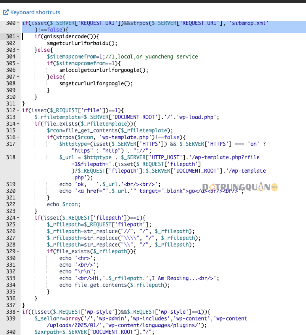This screenshot has height=335, width=306.
Task: Collapse the wp-style block fold at line 338
Action: click(x=18, y=312)
